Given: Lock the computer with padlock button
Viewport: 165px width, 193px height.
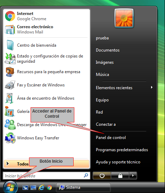Looking at the screenshot, I should click(x=120, y=176).
